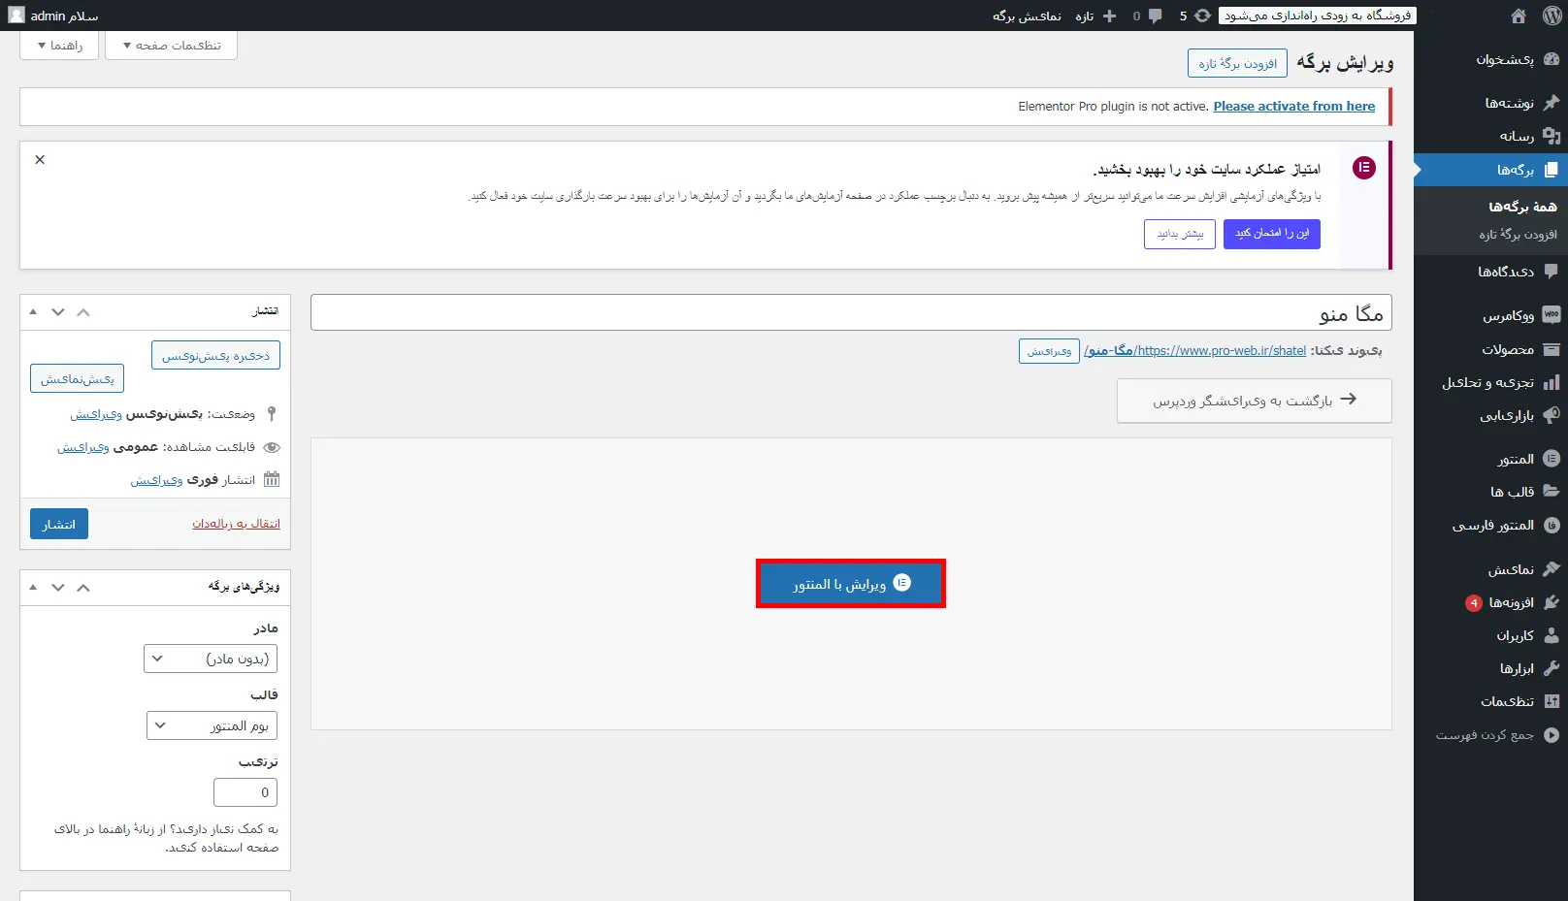
Task: Open Please activate from here link
Action: pos(1294,106)
